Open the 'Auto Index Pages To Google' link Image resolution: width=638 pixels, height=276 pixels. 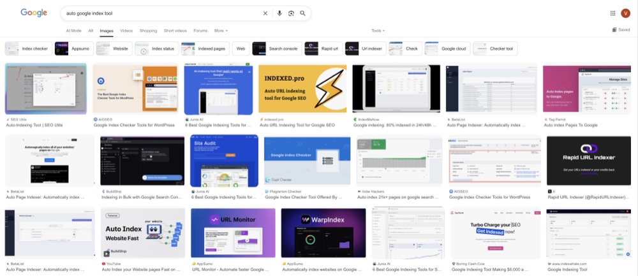coord(570,125)
